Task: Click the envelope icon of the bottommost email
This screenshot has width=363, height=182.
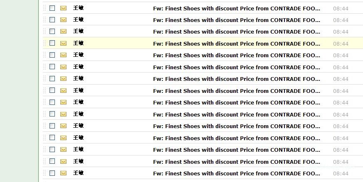Action: coord(63,173)
